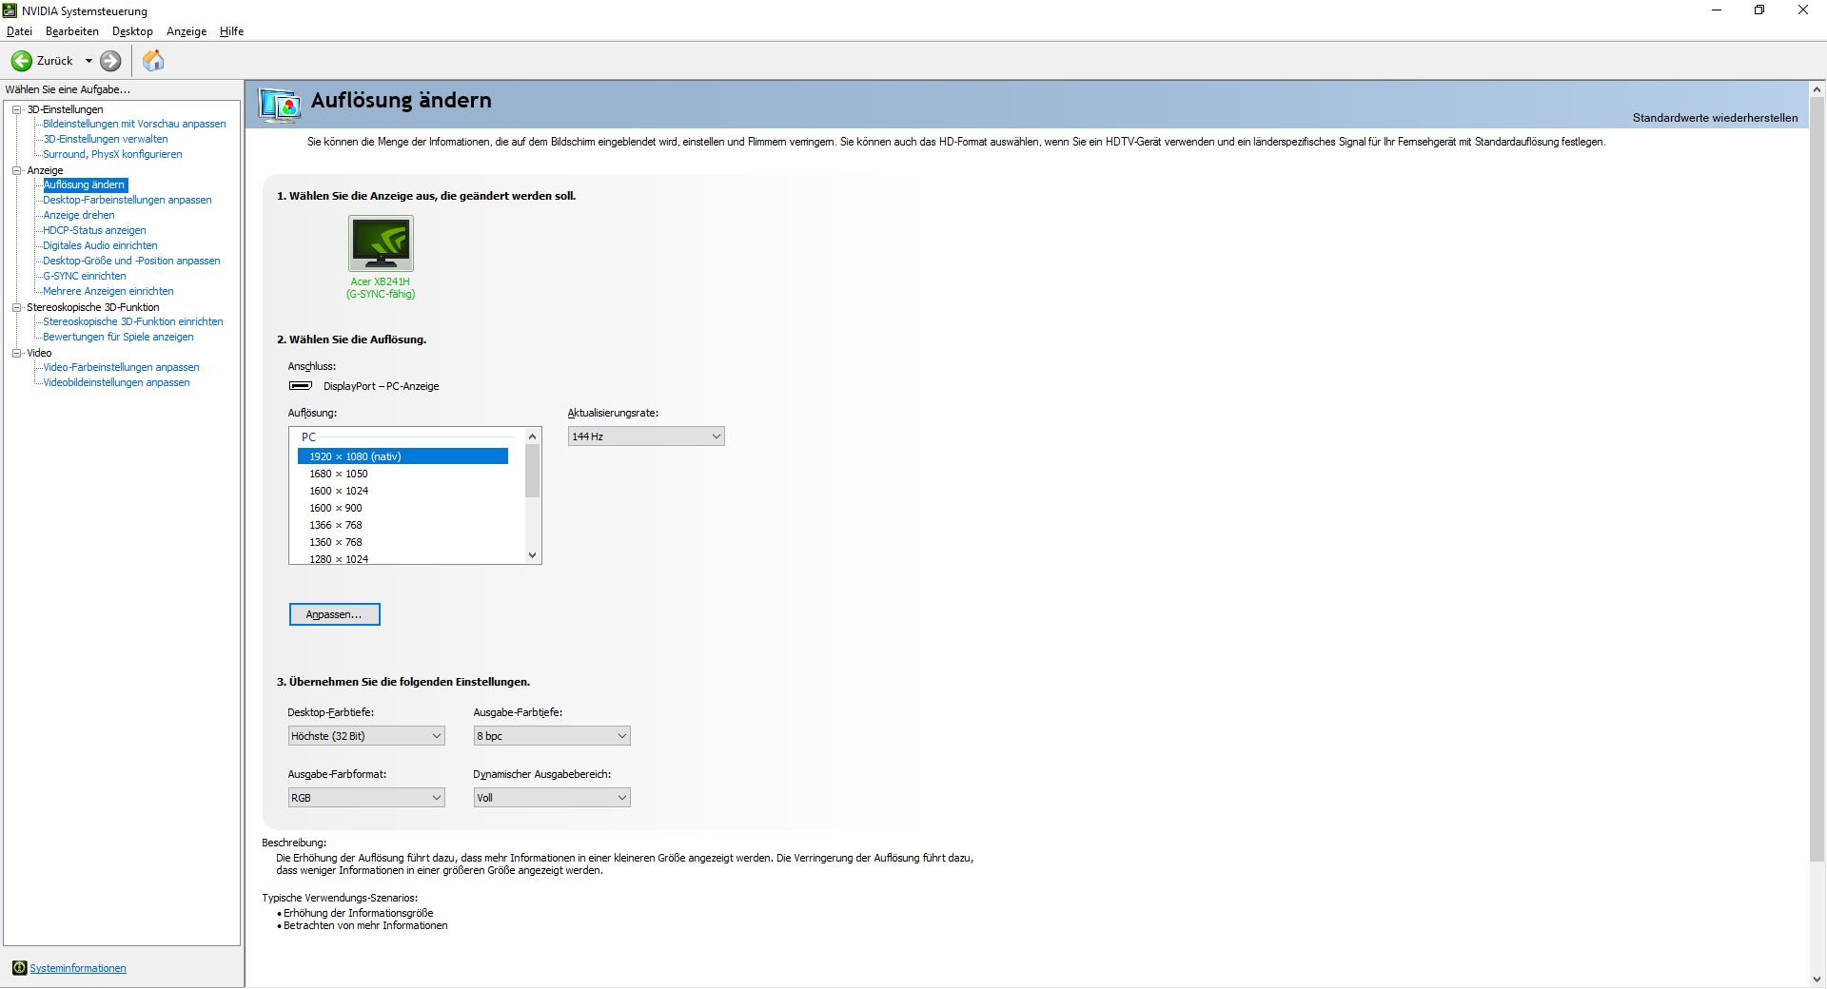Collapse the Video tree node
The height and width of the screenshot is (989, 1827).
[x=16, y=353]
